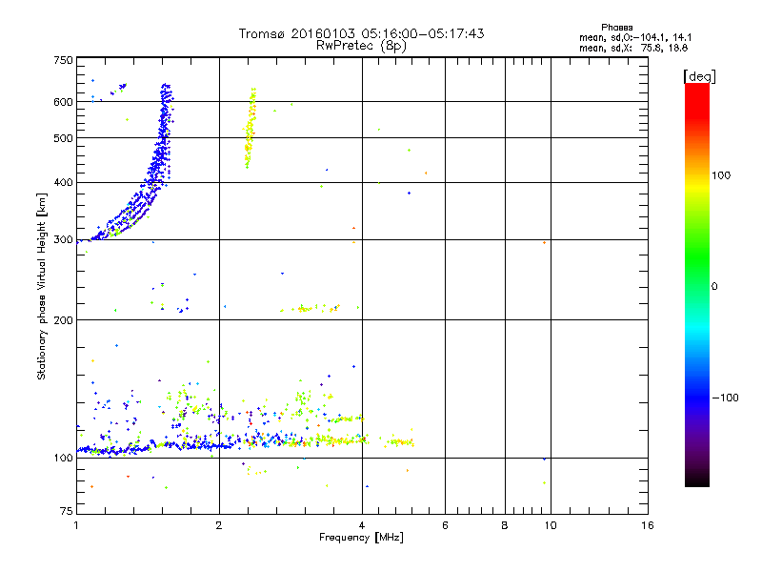Select the 'mean, sd,X: 75.8, 18.8' statistic line
The height and width of the screenshot is (572, 762).
coord(633,48)
